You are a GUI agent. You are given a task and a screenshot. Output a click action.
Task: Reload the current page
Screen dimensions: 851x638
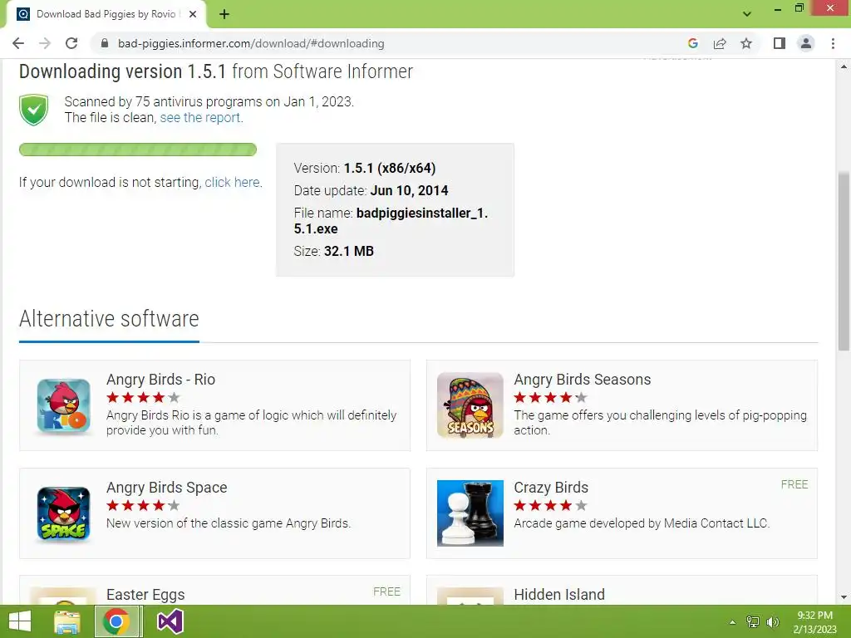(x=71, y=43)
